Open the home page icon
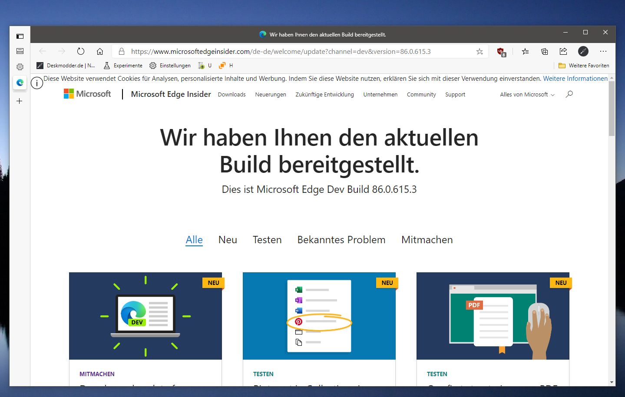The image size is (625, 397). pyautogui.click(x=100, y=51)
